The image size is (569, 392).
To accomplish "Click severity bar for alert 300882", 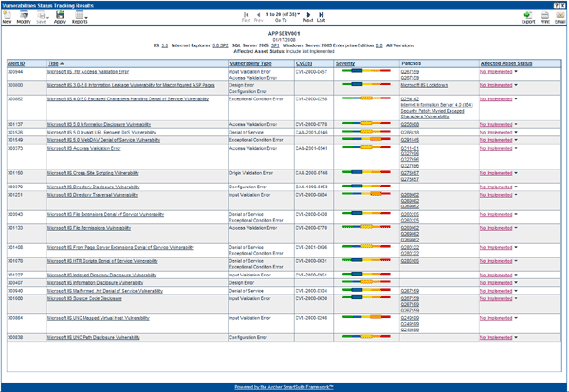I will pyautogui.click(x=363, y=97).
